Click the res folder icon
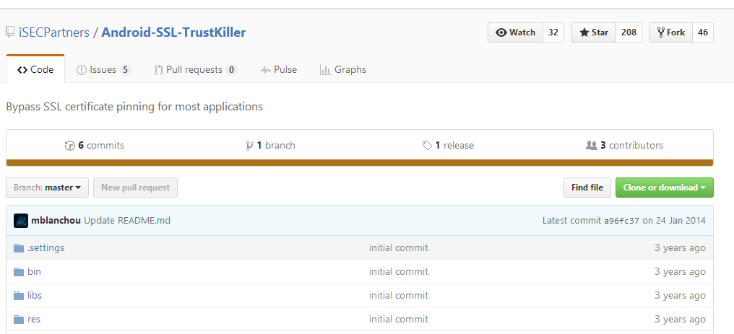Viewport: 734px width, 334px height. point(19,320)
